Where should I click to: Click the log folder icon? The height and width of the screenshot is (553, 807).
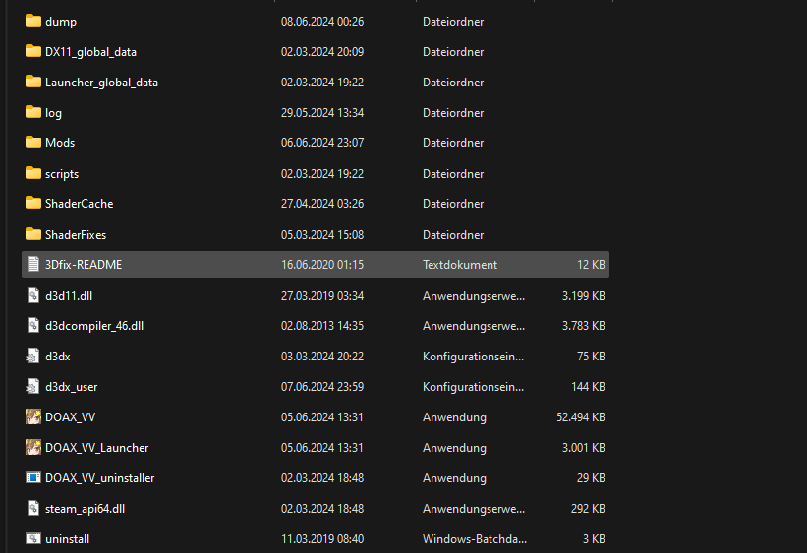pos(33,112)
